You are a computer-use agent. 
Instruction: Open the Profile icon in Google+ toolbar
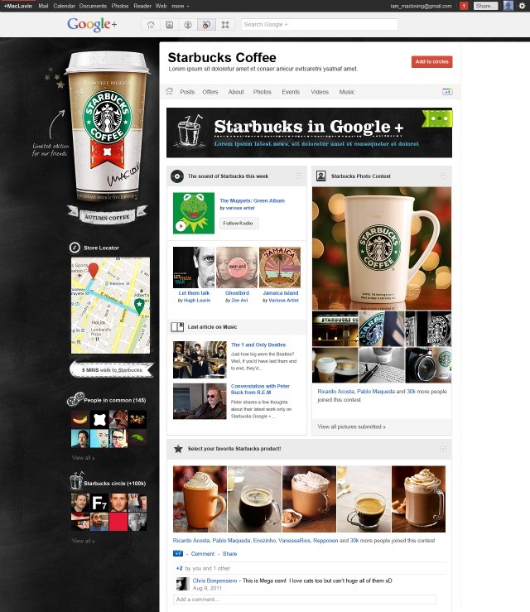click(x=188, y=25)
